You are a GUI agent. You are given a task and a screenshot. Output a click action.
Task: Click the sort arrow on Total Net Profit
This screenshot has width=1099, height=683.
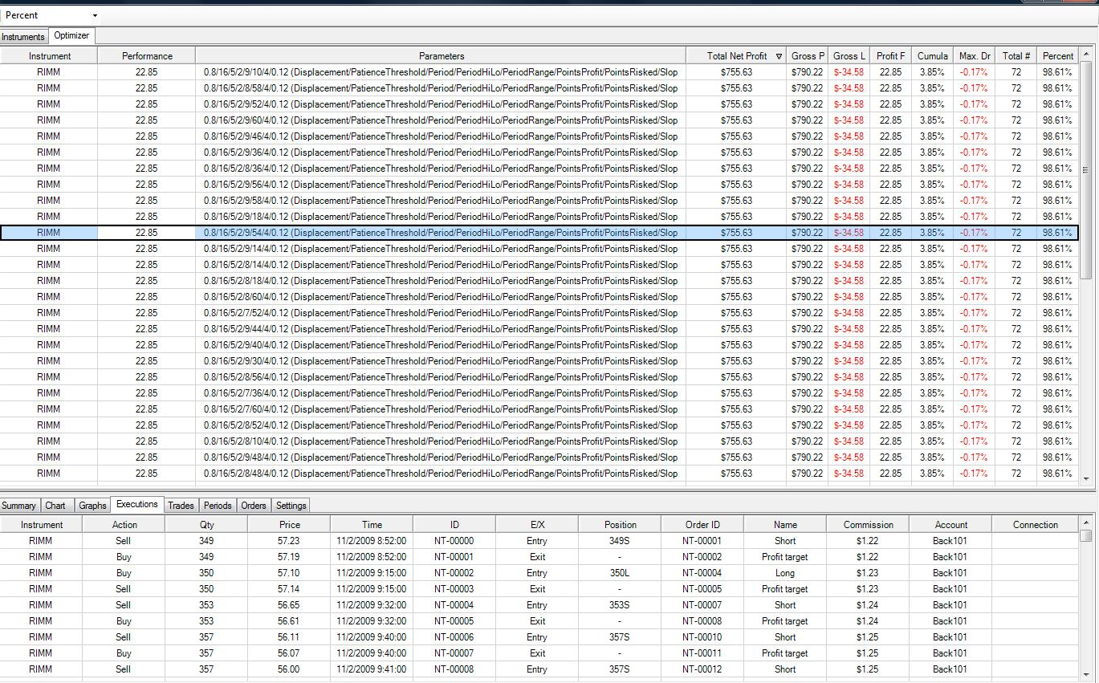tap(779, 57)
